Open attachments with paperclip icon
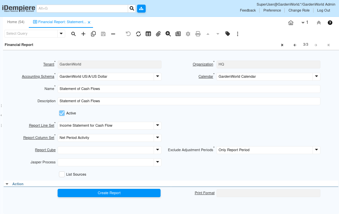Screen dimensions: 339x214 pyautogui.click(x=158, y=34)
